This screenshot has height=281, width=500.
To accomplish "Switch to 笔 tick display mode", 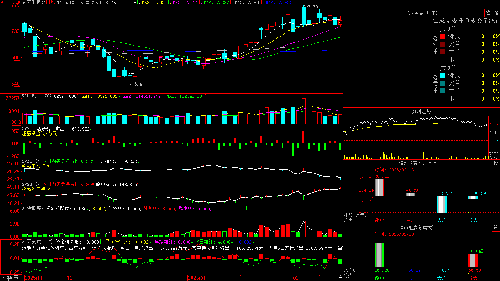I will (x=496, y=12).
